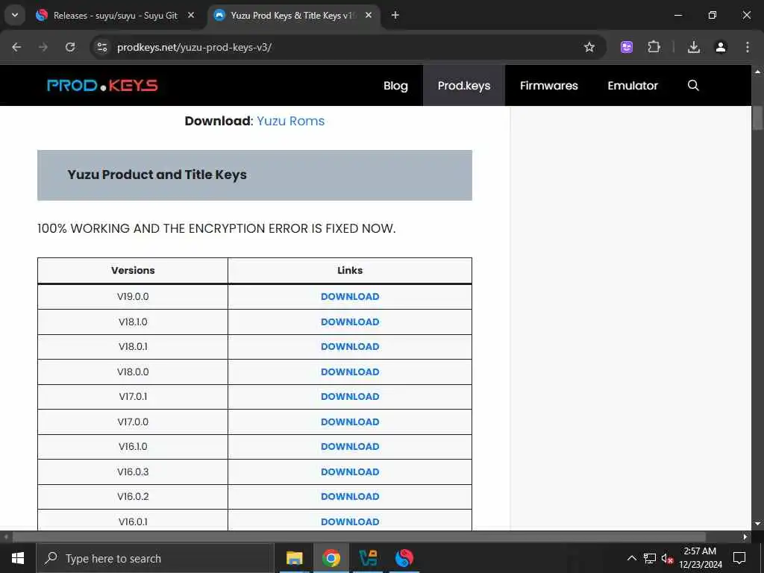Download the V17.0.1 keys
Image resolution: width=764 pixels, height=573 pixels.
[350, 397]
